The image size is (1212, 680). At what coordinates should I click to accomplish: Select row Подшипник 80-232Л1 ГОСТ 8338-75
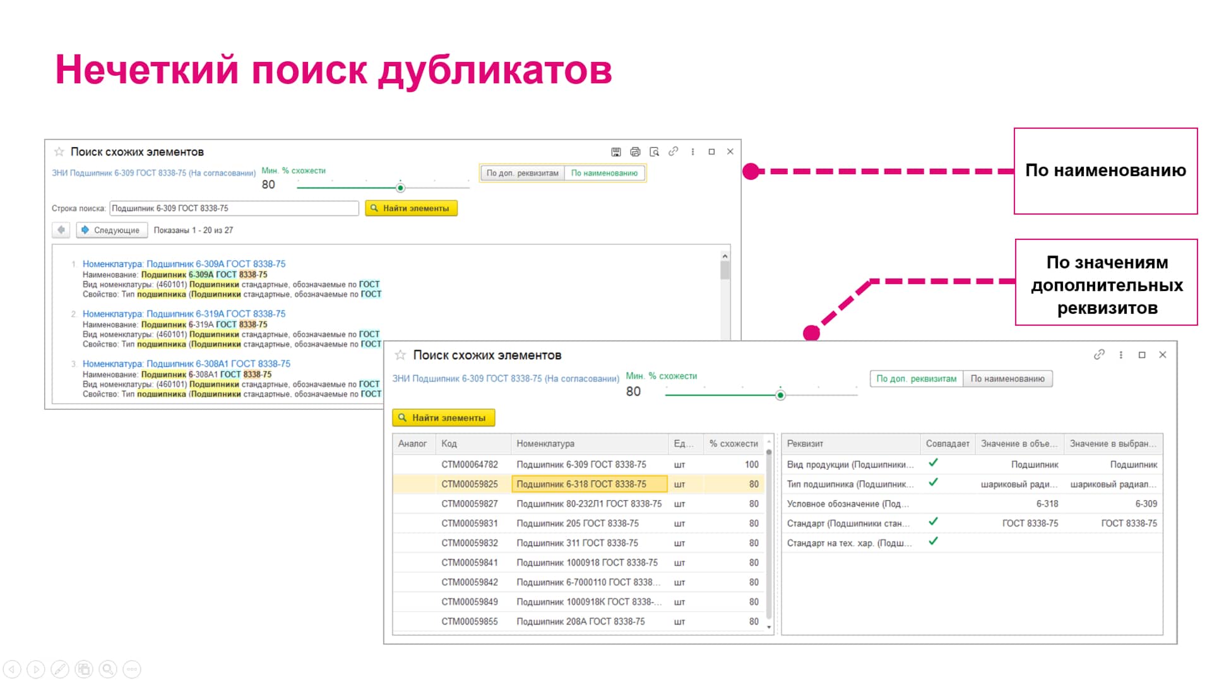[578, 504]
